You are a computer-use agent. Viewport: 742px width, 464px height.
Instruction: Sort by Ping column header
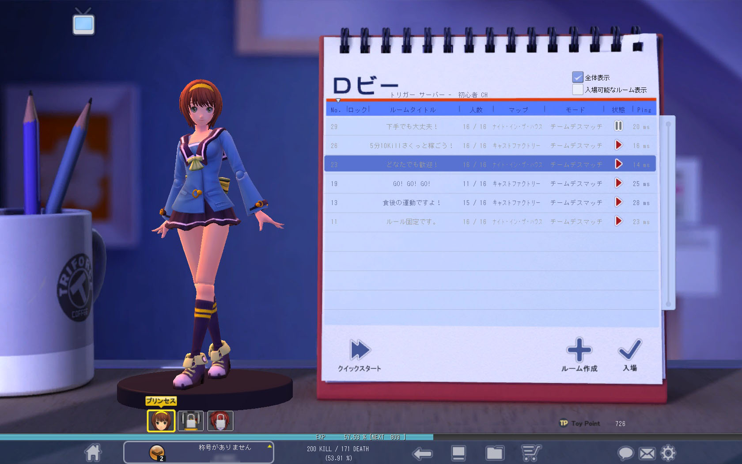pos(644,110)
